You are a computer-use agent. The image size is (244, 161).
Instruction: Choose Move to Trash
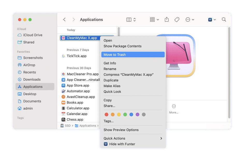point(133,55)
